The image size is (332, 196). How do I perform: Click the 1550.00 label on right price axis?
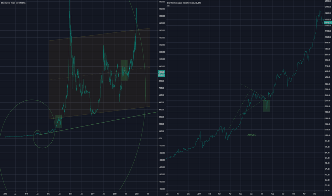pyautogui.click(x=328, y=118)
